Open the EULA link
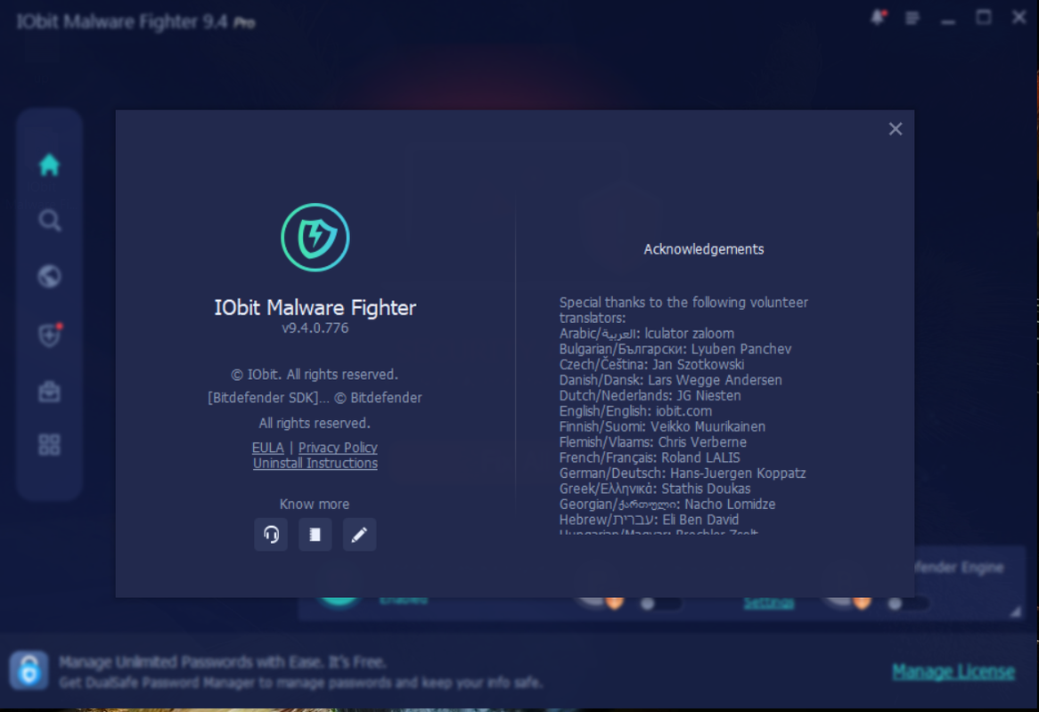1039x712 pixels. coord(267,448)
